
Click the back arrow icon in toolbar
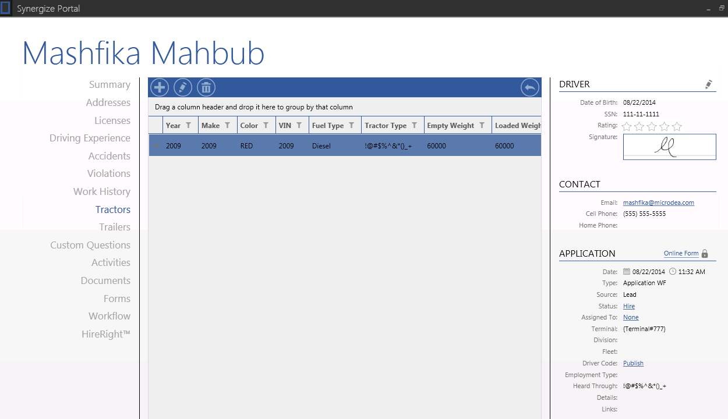pos(530,88)
